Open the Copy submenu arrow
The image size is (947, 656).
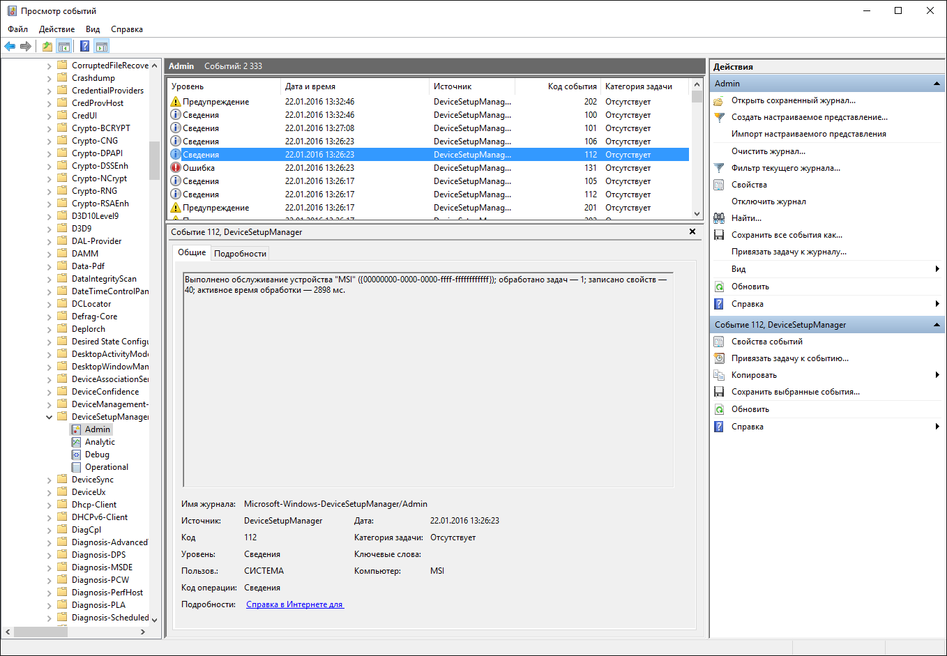click(x=937, y=375)
